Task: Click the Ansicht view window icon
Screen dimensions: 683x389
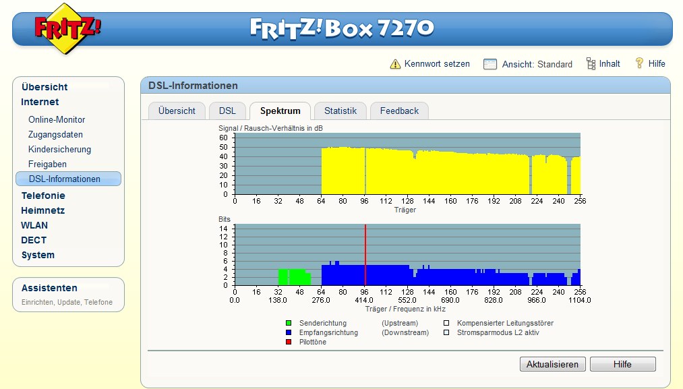Action: [490, 64]
